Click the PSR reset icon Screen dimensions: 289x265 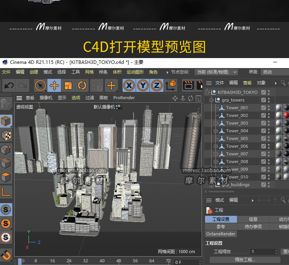tap(97, 85)
